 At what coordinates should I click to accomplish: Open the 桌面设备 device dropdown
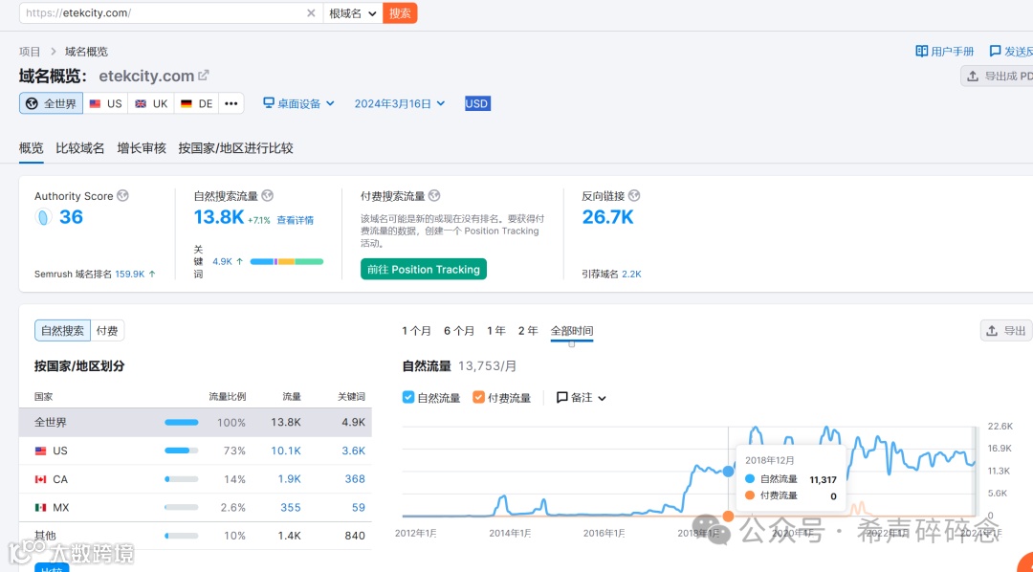(x=299, y=103)
